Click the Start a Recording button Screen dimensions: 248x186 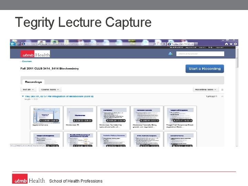coord(205,69)
